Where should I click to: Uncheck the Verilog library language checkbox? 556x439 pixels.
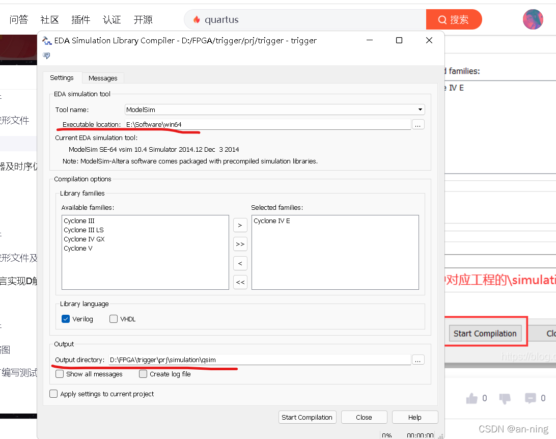pos(66,319)
